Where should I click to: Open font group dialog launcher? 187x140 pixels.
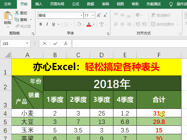coord(108,34)
